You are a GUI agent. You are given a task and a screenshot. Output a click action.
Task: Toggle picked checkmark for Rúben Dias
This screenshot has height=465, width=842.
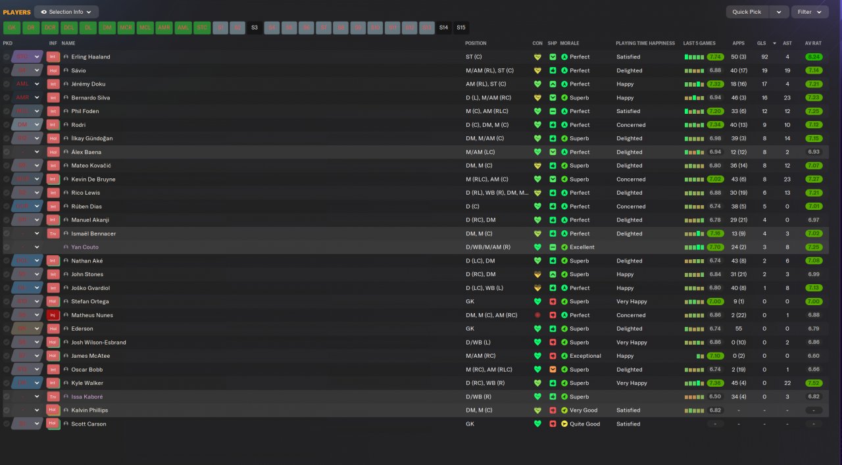click(x=6, y=207)
